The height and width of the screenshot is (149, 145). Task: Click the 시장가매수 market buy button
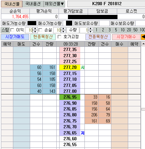point(126,37)
